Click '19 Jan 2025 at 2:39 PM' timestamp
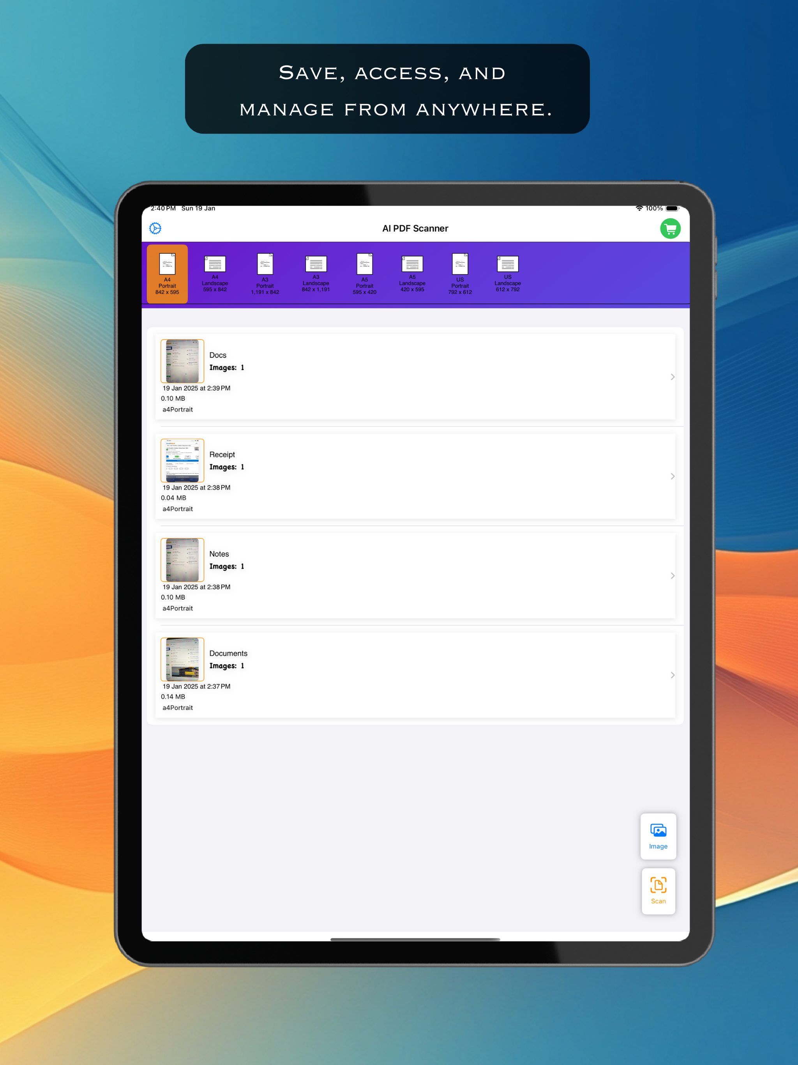This screenshot has width=798, height=1065. 196,388
